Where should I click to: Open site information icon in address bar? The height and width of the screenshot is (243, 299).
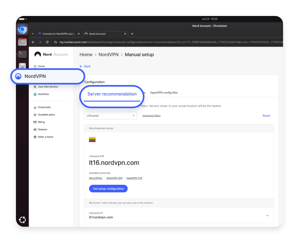[55, 42]
